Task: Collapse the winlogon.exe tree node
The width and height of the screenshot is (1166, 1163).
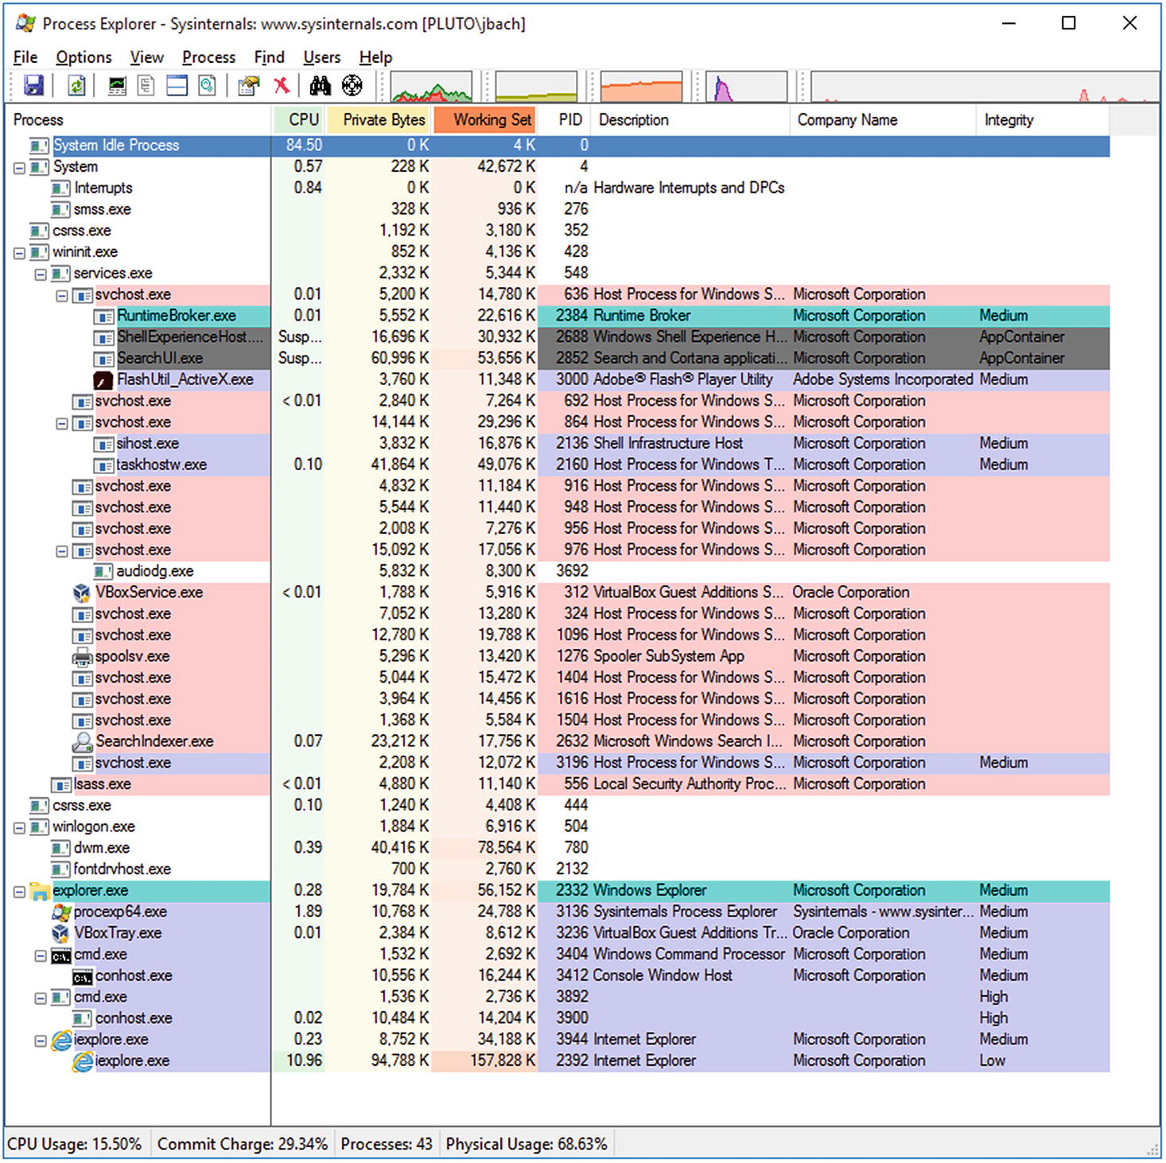Action: [19, 828]
